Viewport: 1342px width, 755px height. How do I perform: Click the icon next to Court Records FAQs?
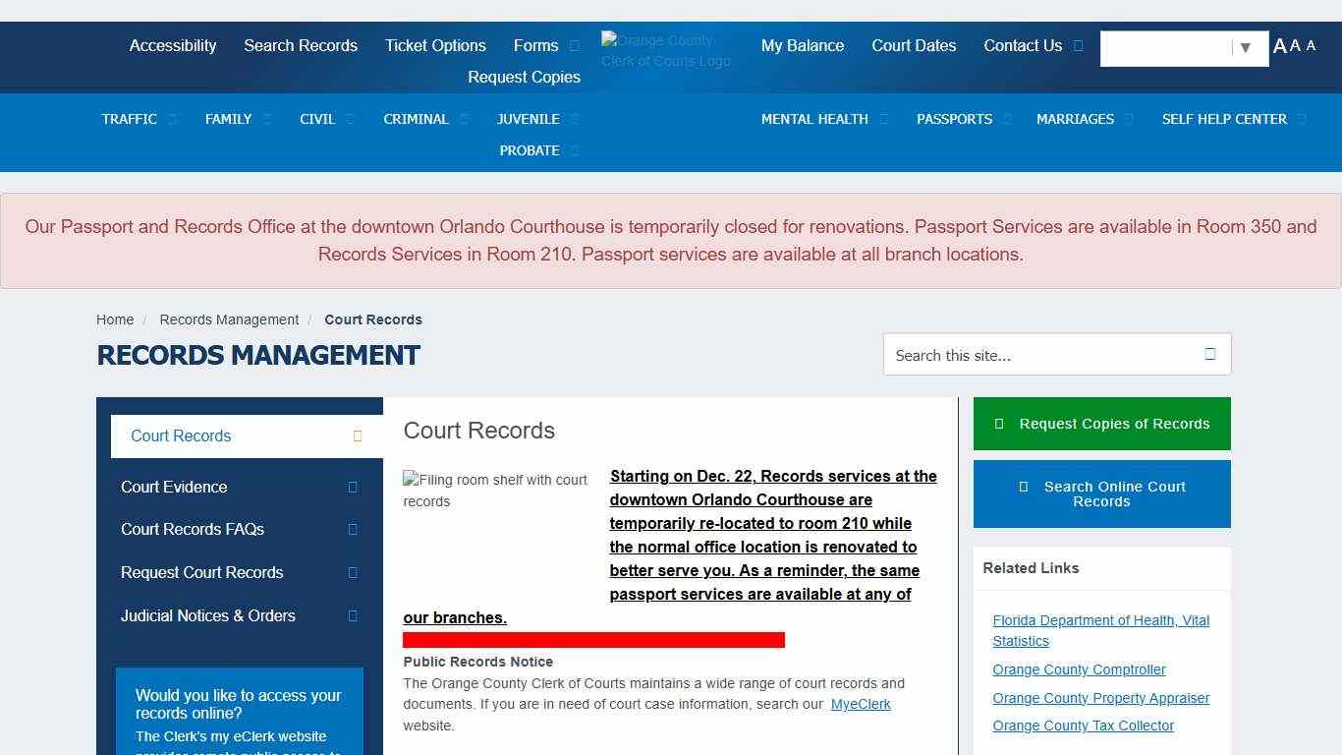point(353,529)
